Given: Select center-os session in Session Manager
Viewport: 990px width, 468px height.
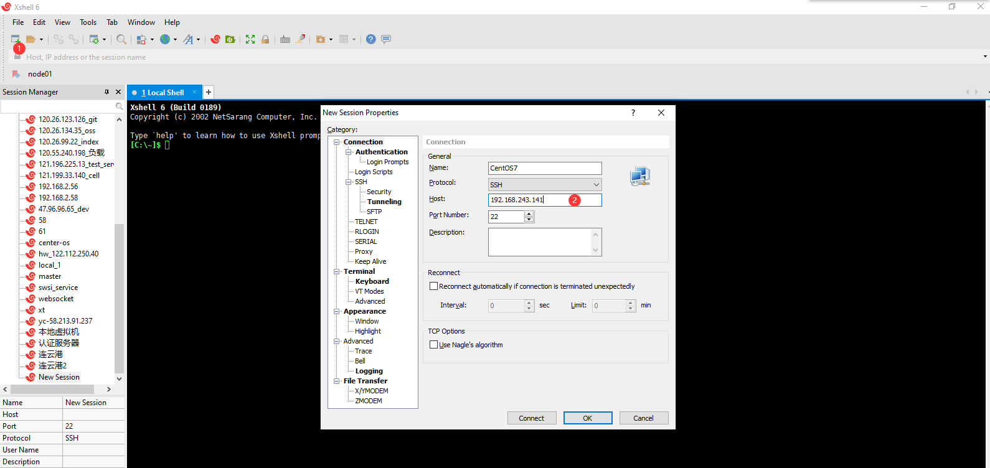Looking at the screenshot, I should pyautogui.click(x=54, y=243).
